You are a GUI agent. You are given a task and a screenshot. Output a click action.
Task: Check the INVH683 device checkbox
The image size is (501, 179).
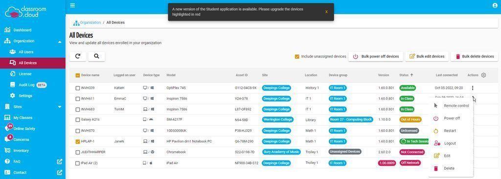point(78,109)
